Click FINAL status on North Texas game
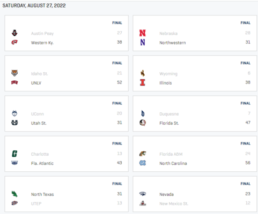The height and width of the screenshot is (214, 258). pyautogui.click(x=117, y=184)
